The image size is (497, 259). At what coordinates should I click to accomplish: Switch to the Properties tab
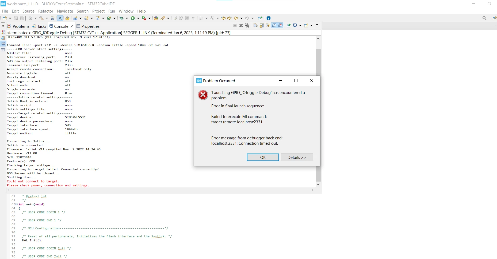coord(88,26)
